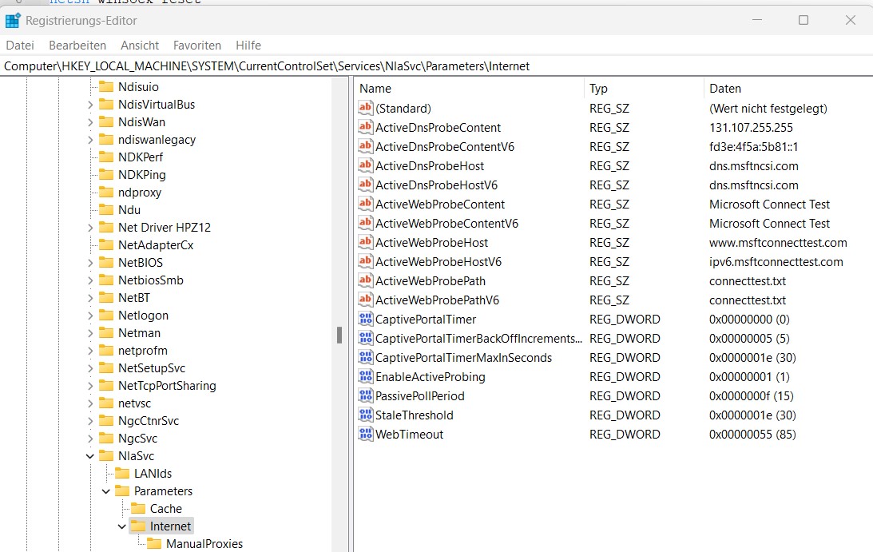Select the NetSetupSvc tree key
Image resolution: width=873 pixels, height=552 pixels.
152,368
